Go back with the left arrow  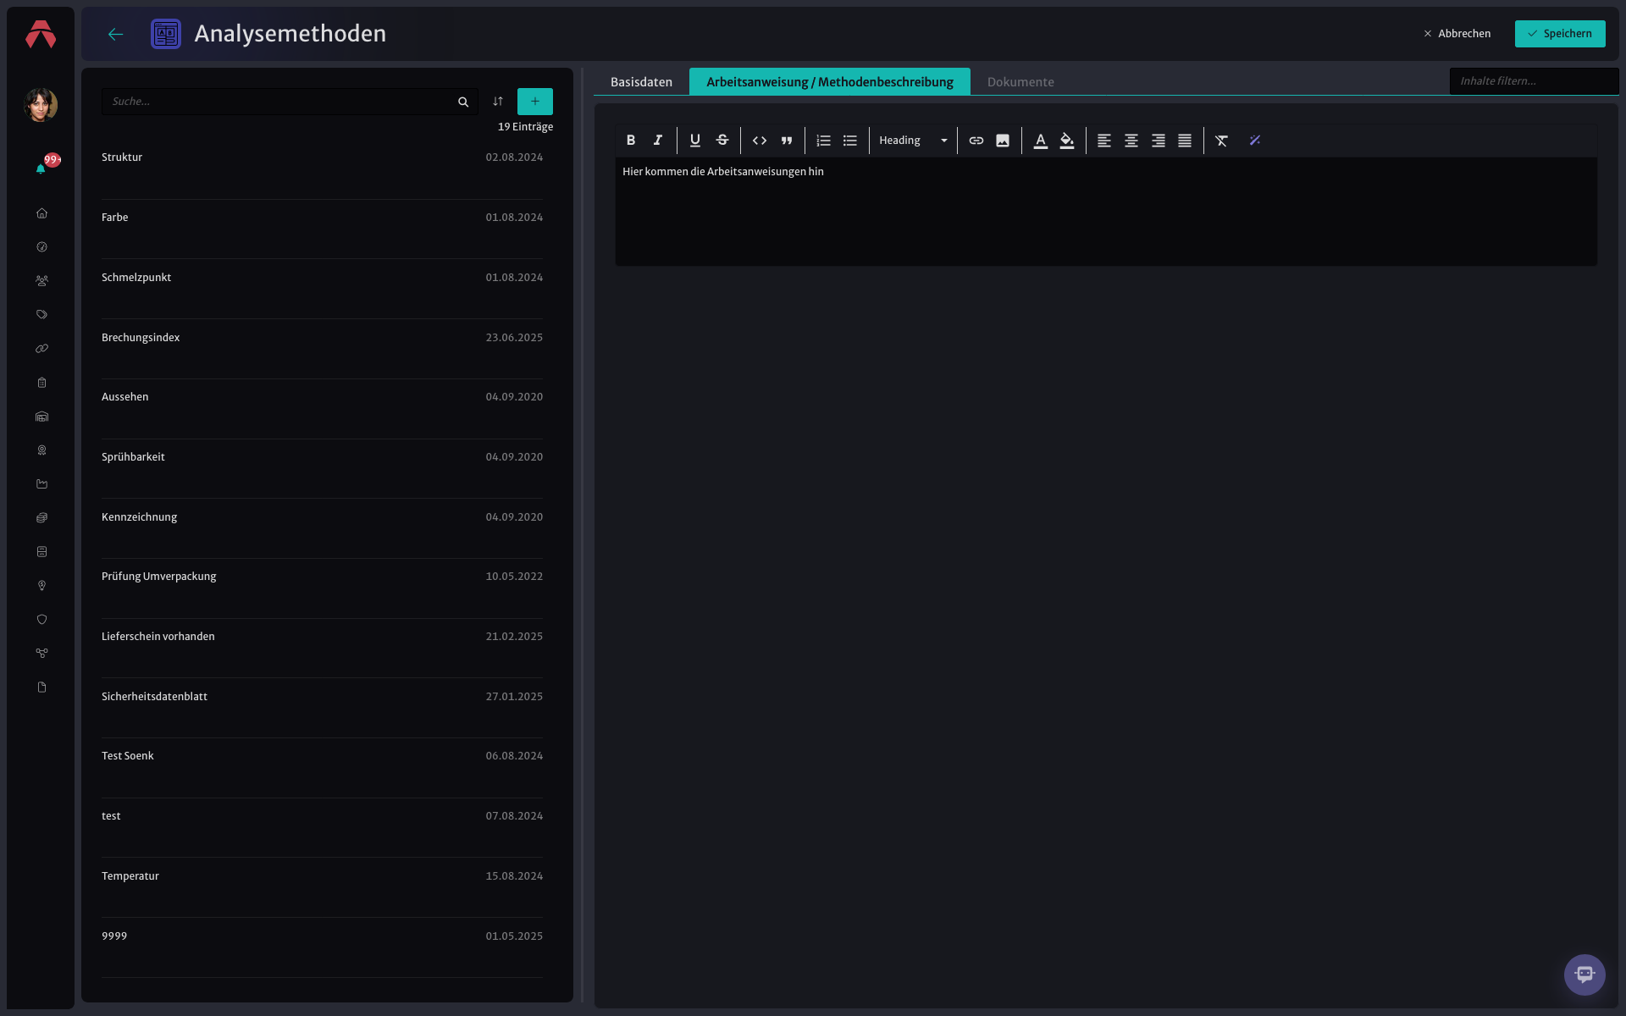coord(116,34)
